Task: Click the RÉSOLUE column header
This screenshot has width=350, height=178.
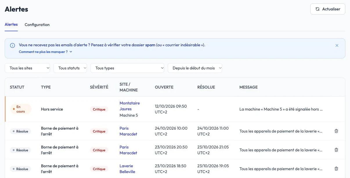Action: (x=206, y=87)
